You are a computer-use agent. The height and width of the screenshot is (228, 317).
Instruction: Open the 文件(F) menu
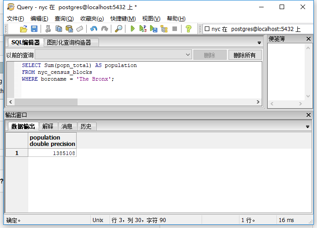(x=15, y=19)
